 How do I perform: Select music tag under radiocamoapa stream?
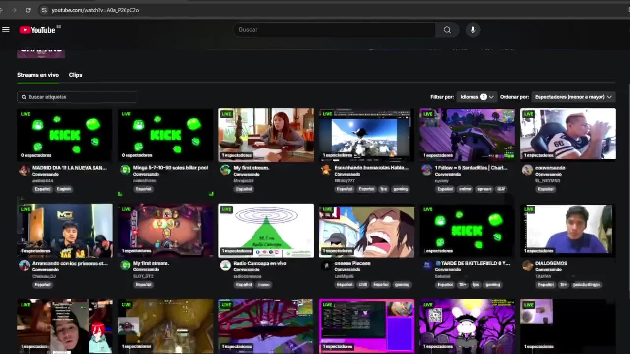(x=264, y=284)
